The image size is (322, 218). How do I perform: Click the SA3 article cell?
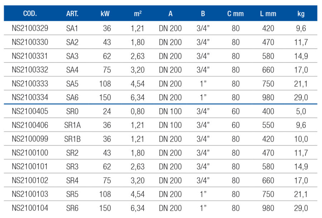click(x=72, y=56)
